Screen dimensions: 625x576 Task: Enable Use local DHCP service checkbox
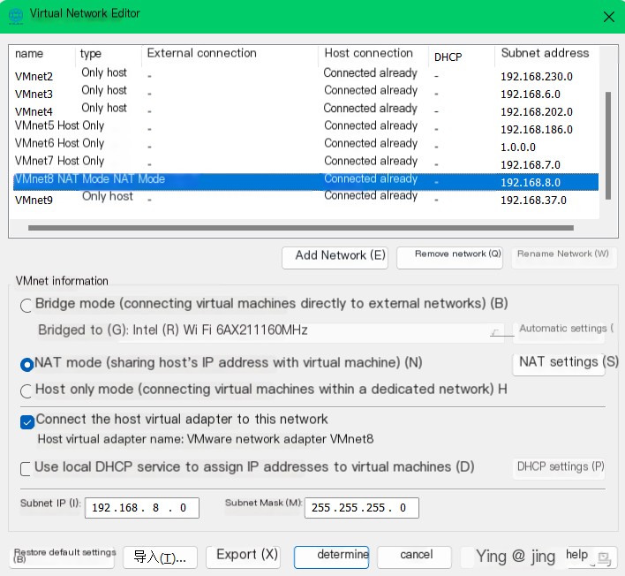click(26, 469)
